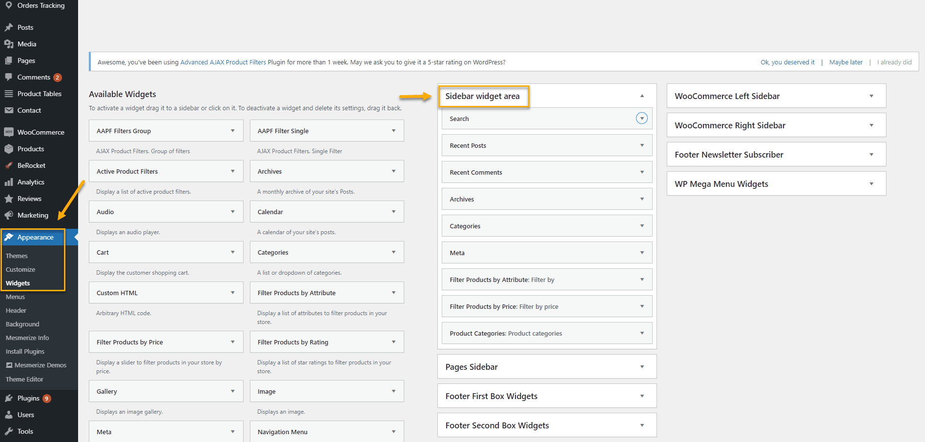Open the Theme Editor submenu item
The image size is (925, 442).
pos(24,379)
